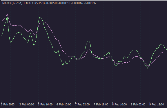Click the '9 Feb 02:00' time axis label
The width and height of the screenshot is (167, 108).
click(138, 105)
